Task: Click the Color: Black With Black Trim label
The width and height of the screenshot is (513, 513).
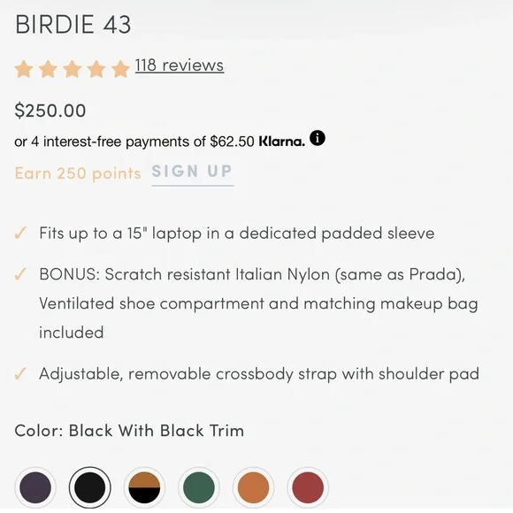Action: coord(129,430)
